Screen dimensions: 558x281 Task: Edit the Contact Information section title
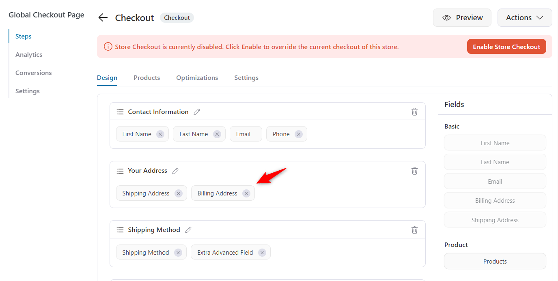pos(197,112)
